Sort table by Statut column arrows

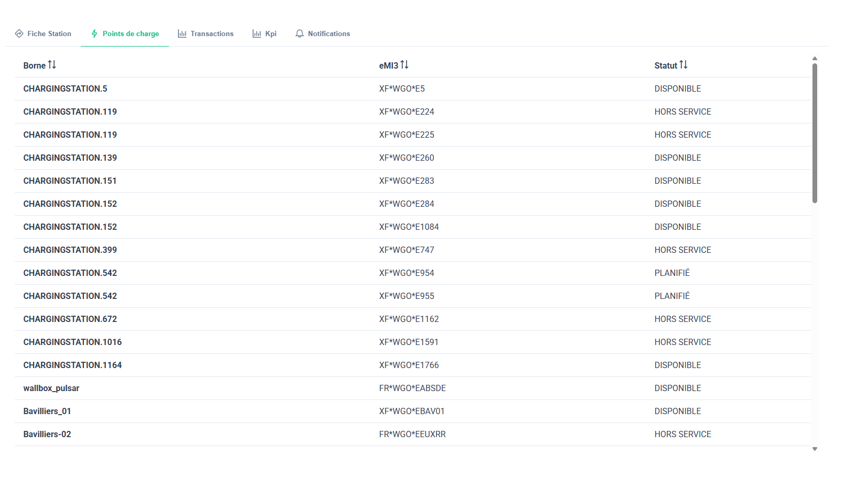[683, 65]
